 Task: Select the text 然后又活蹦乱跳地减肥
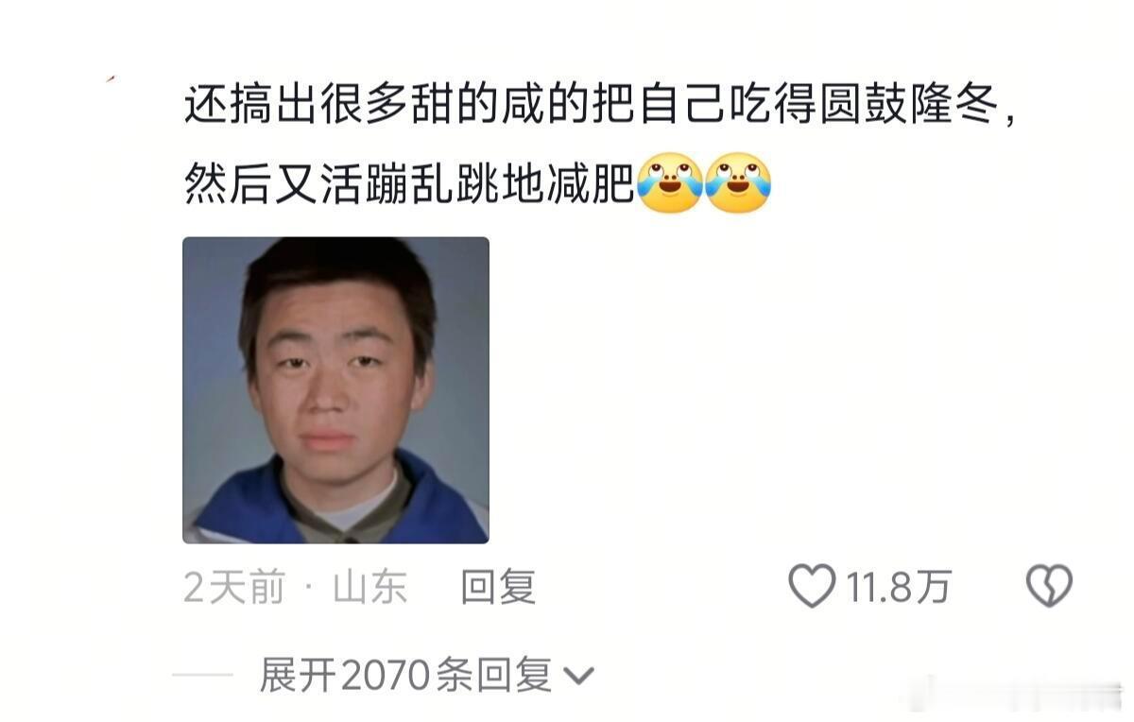click(x=408, y=185)
